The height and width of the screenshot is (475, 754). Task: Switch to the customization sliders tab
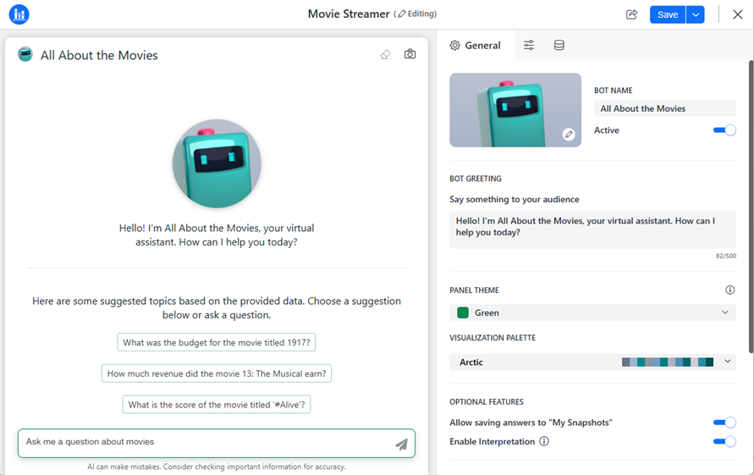tap(529, 46)
